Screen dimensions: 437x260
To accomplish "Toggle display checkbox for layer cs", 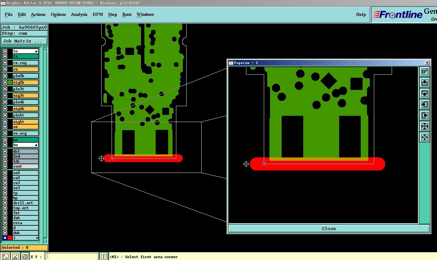I will (5, 69).
